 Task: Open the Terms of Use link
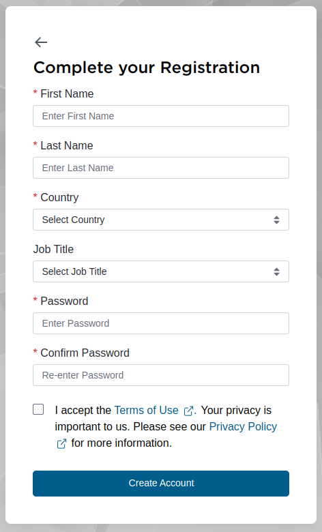(146, 410)
